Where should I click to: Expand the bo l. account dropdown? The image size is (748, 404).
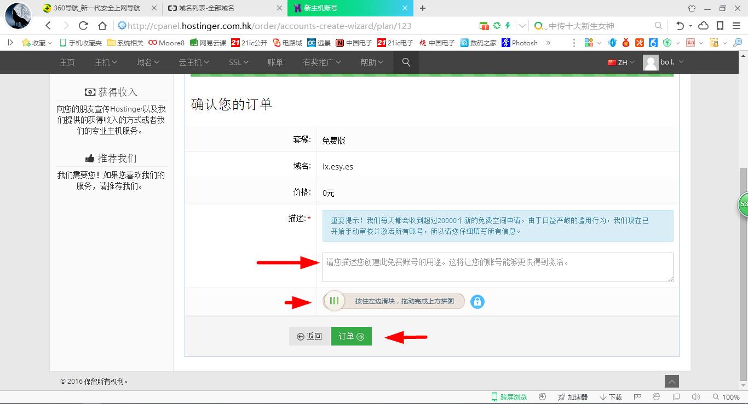click(x=664, y=62)
